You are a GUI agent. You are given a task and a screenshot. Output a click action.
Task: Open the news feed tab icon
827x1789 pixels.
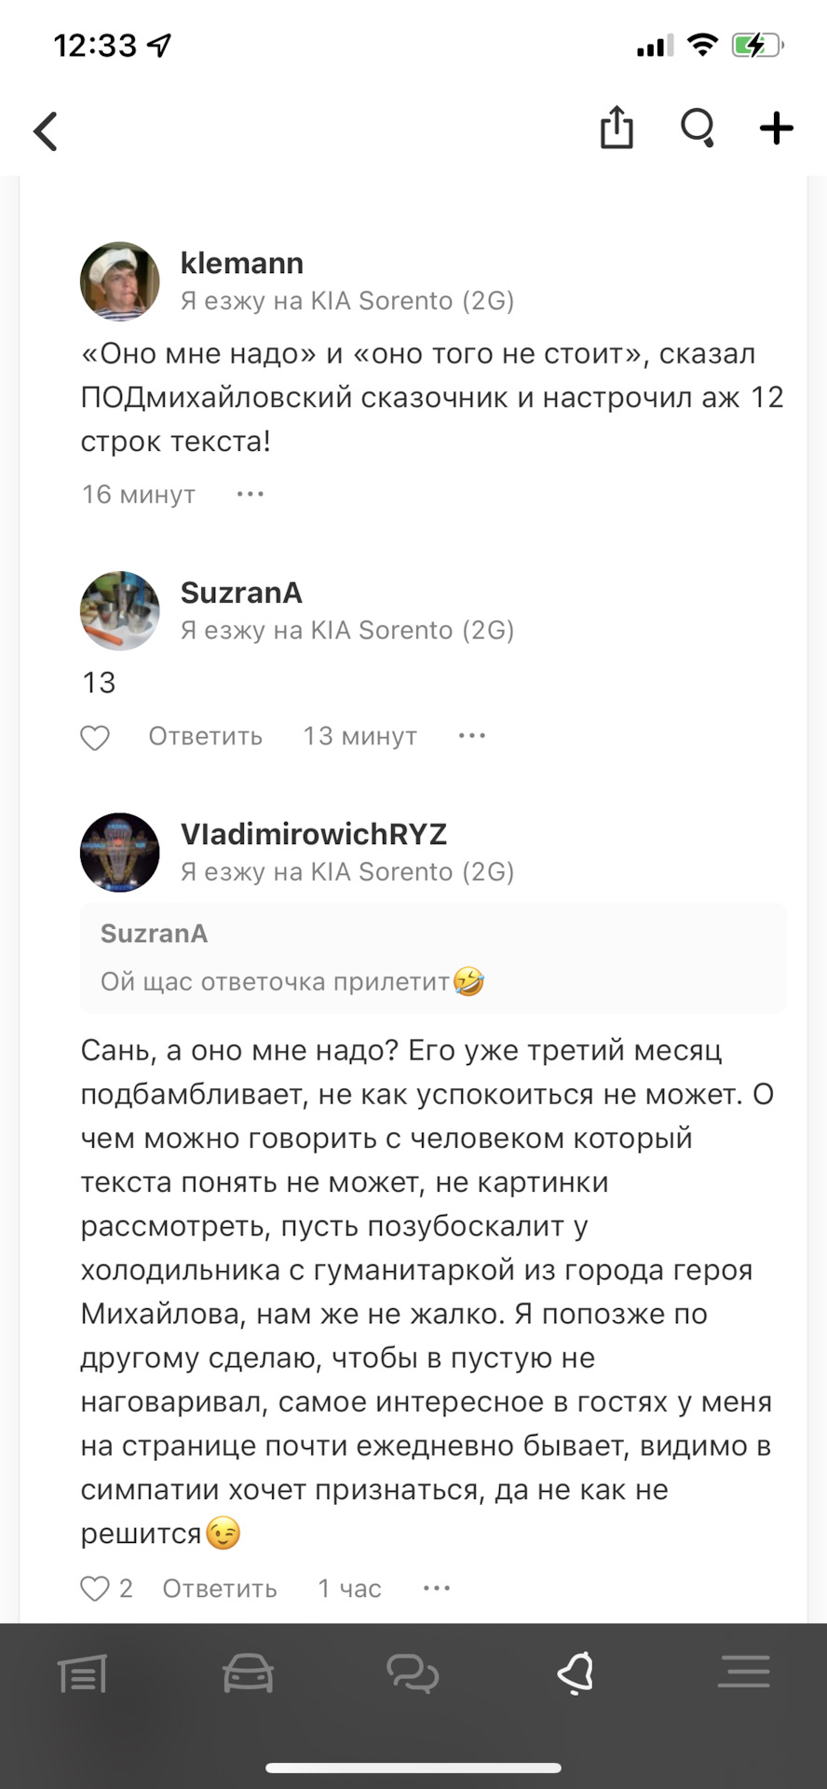(x=83, y=1673)
